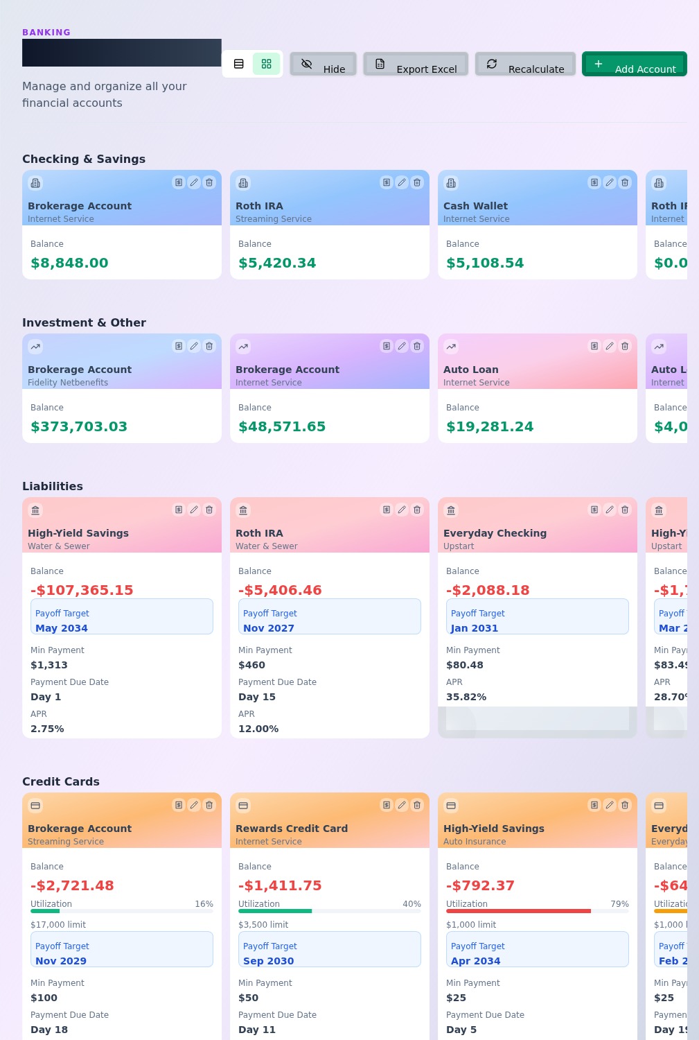Click the Liabilities section heading
699x1040 pixels.
point(53,486)
